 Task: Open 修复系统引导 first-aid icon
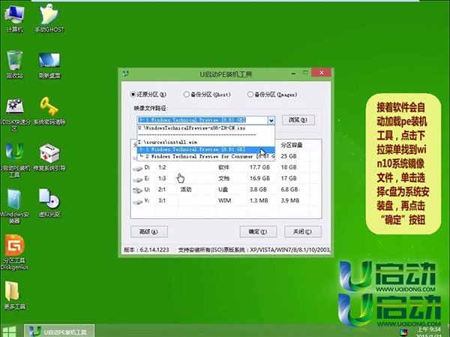[49, 158]
